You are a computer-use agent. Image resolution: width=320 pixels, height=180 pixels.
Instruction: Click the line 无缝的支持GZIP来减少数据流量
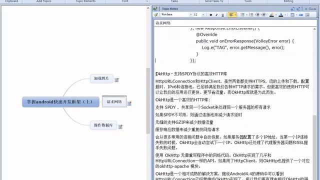[x=184, y=122]
